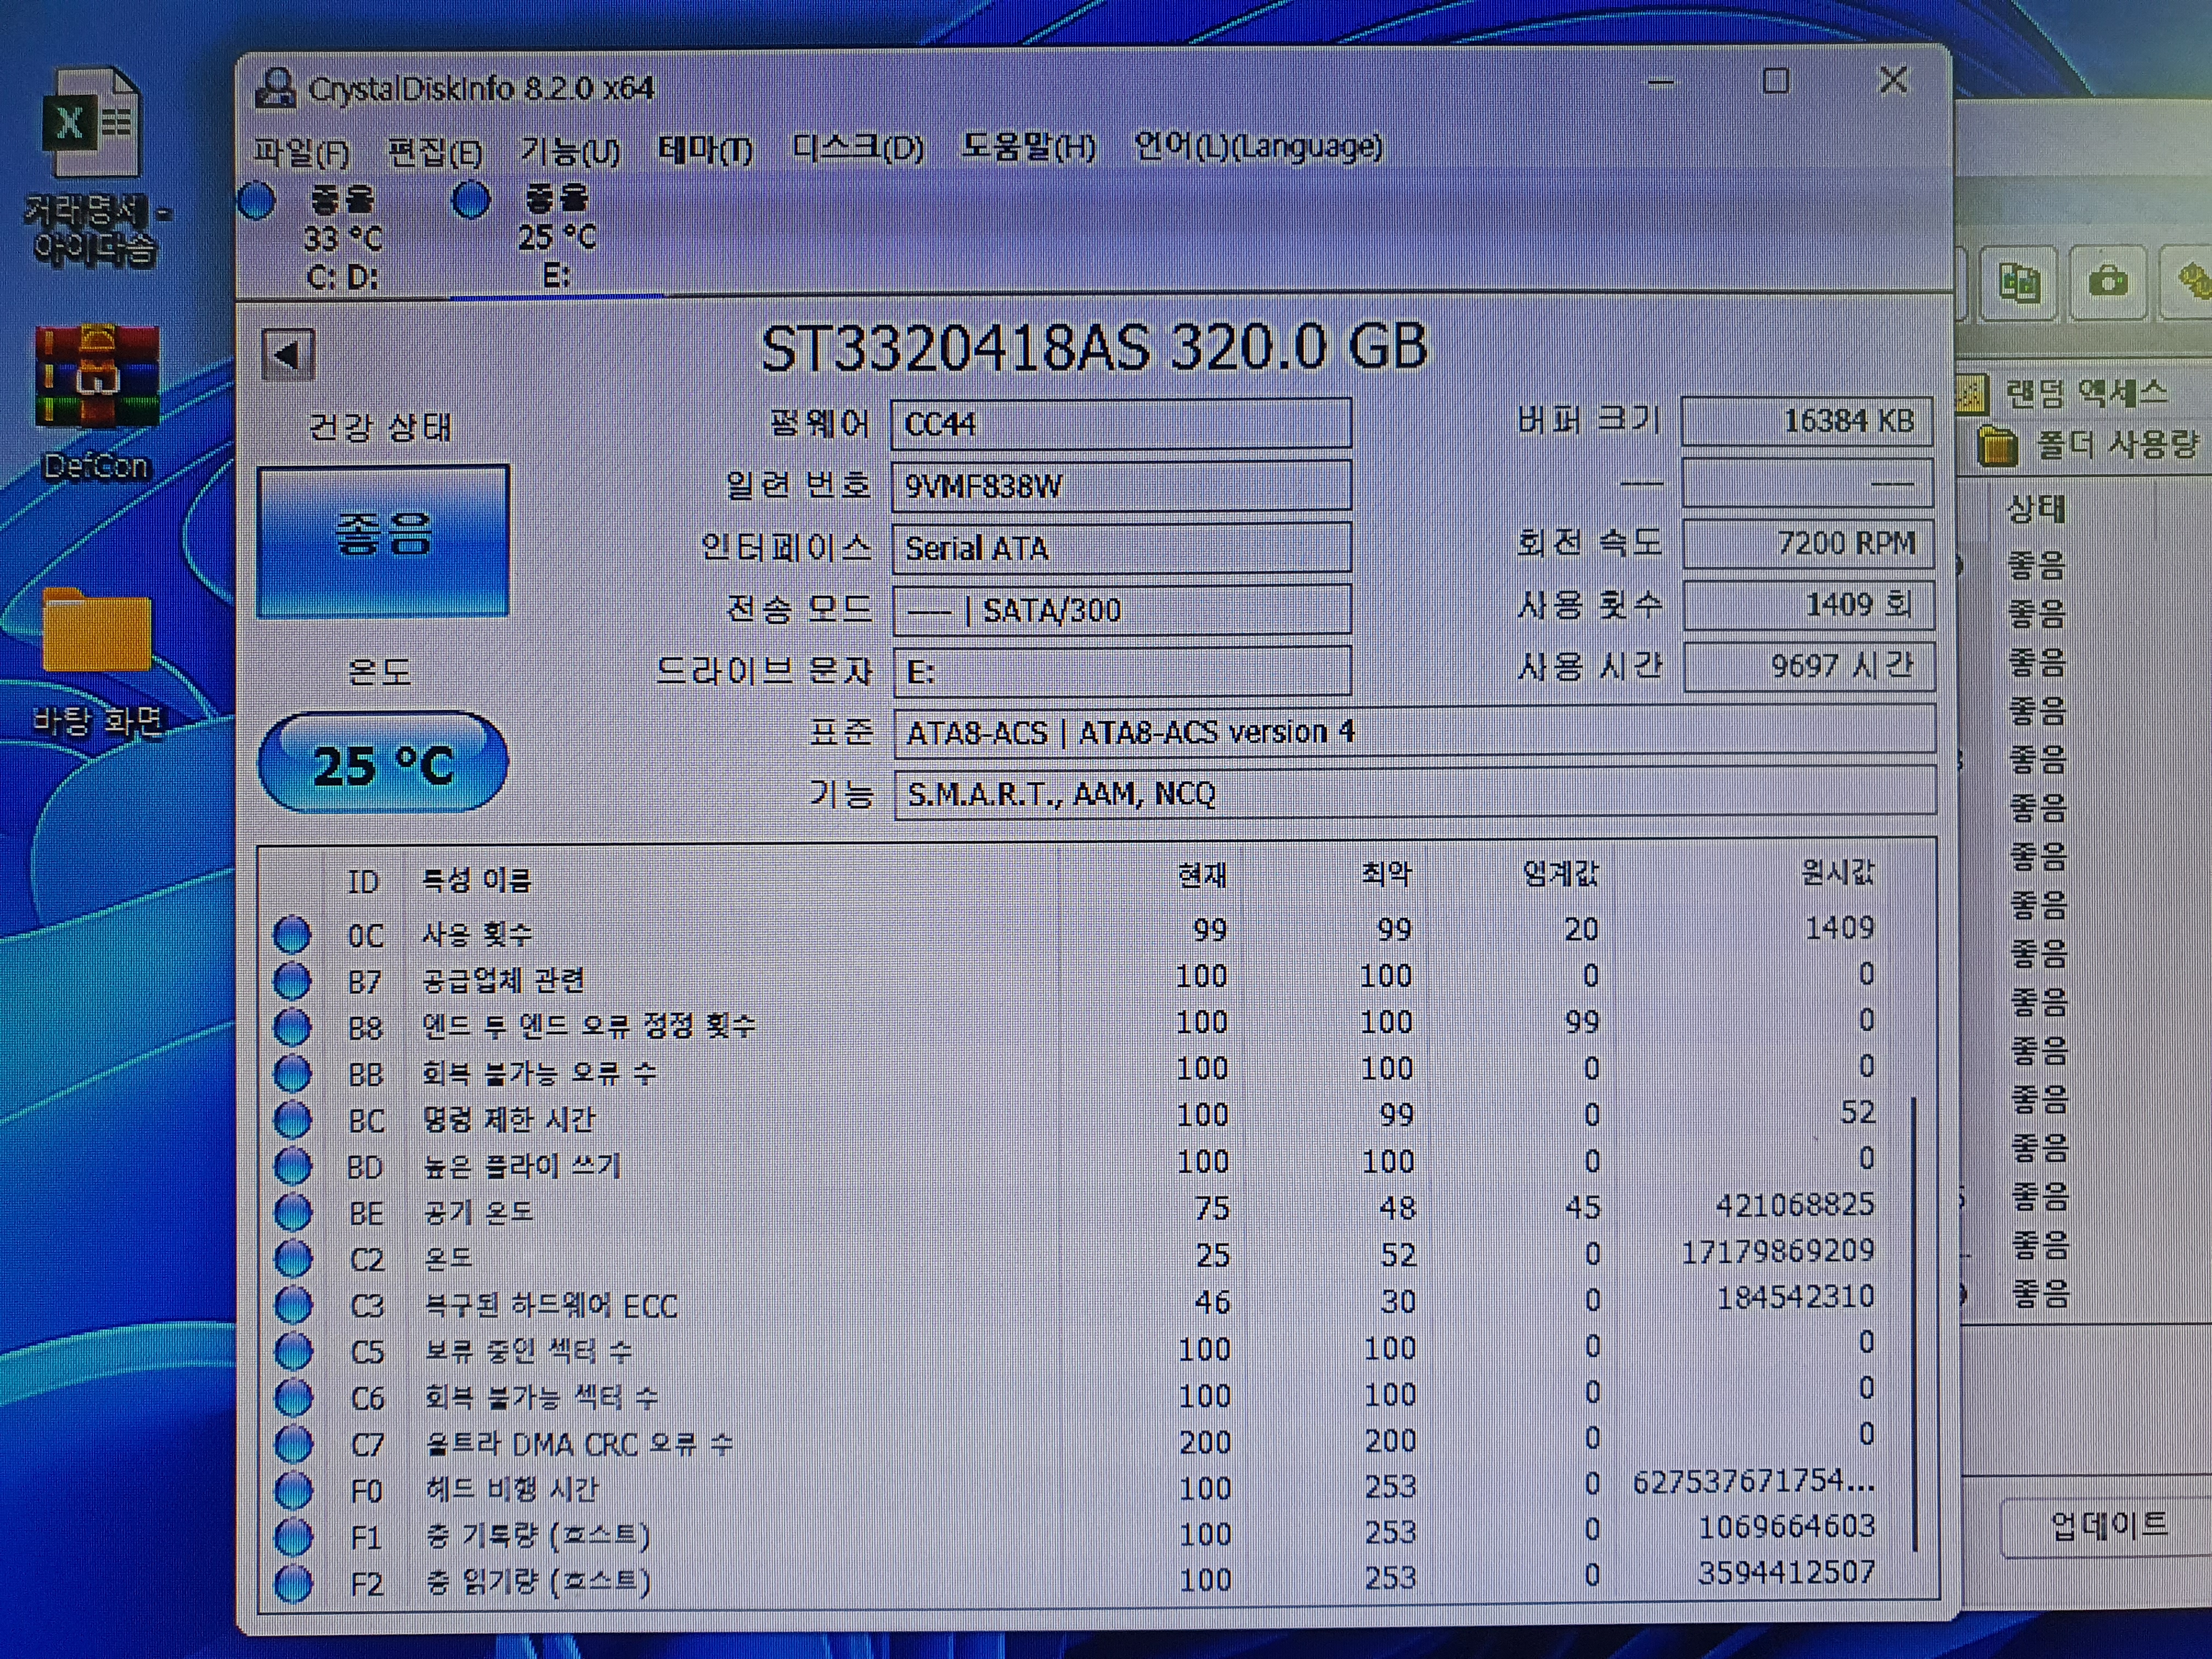Click the serial number field 9VMF838W
The height and width of the screenshot is (1659, 2212).
click(1121, 486)
